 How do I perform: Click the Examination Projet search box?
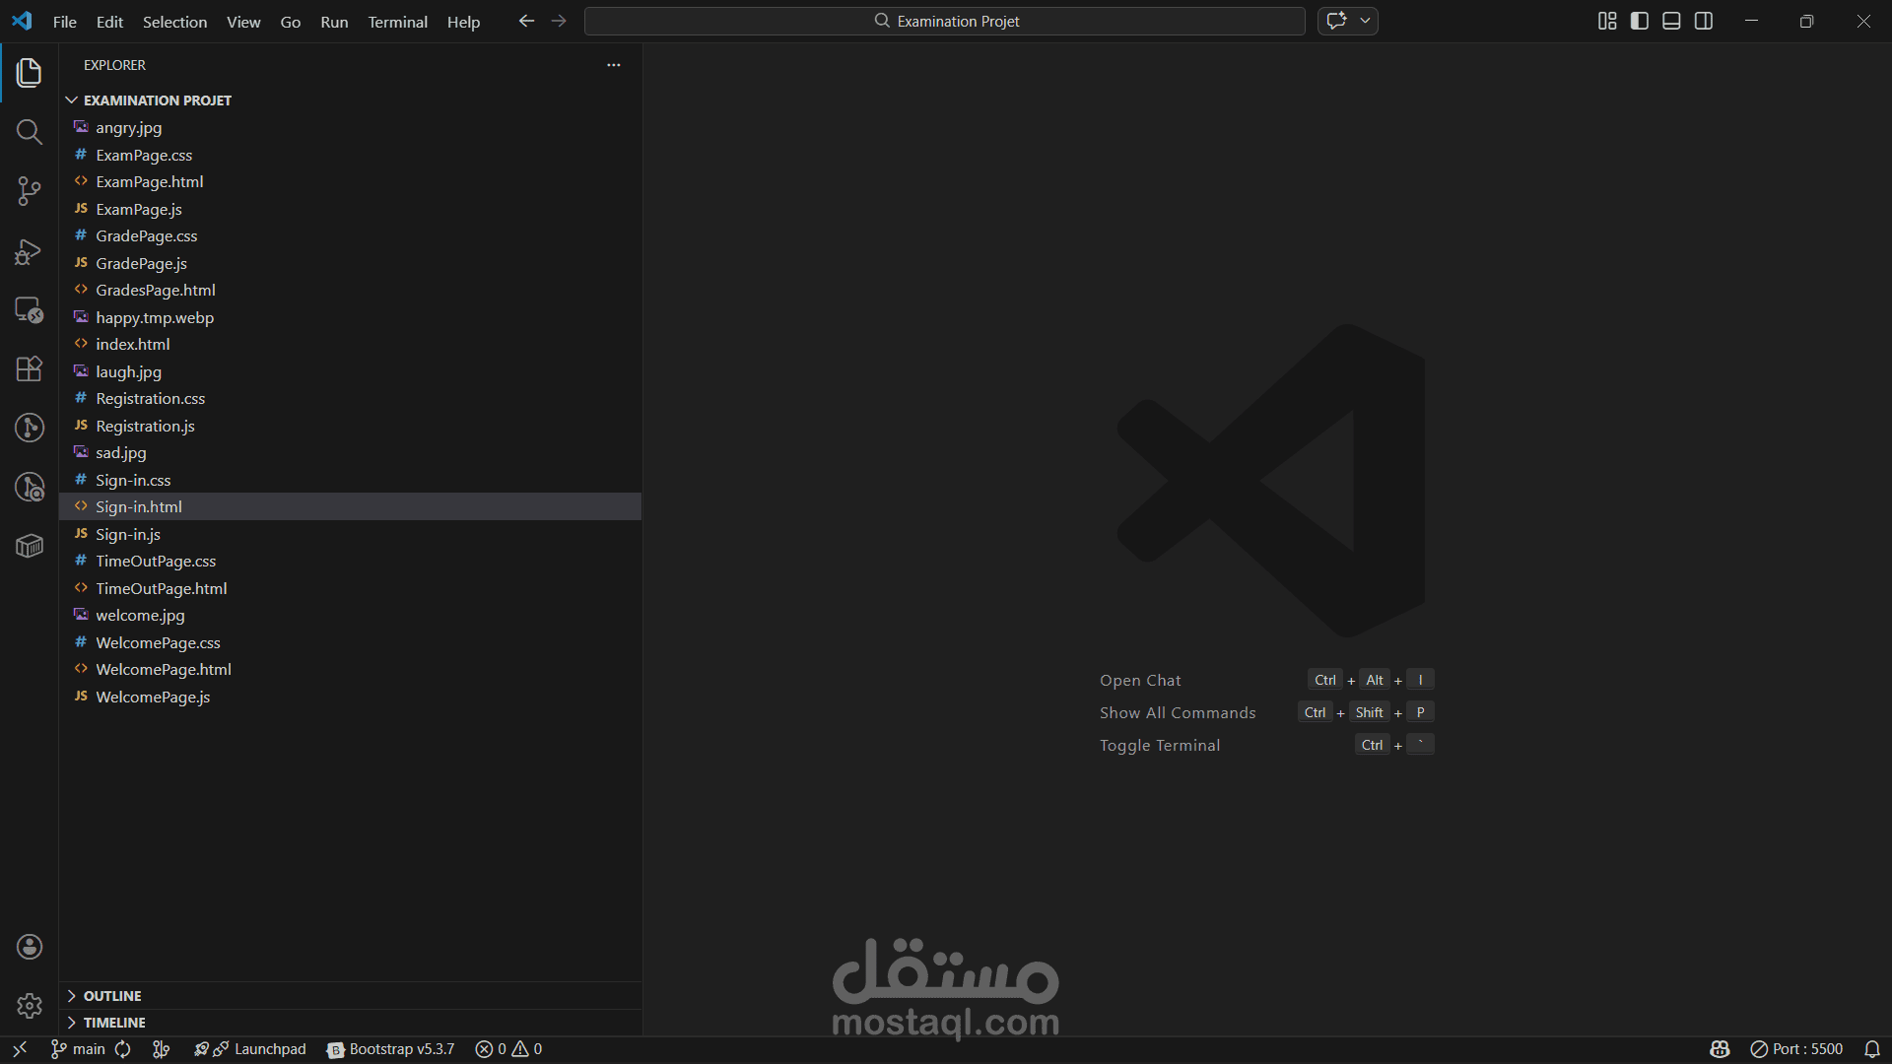point(944,21)
